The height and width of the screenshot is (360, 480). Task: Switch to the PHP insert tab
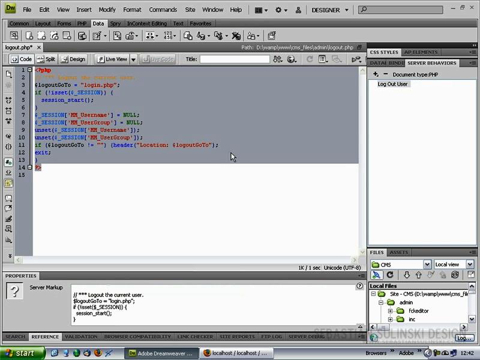tap(82, 23)
